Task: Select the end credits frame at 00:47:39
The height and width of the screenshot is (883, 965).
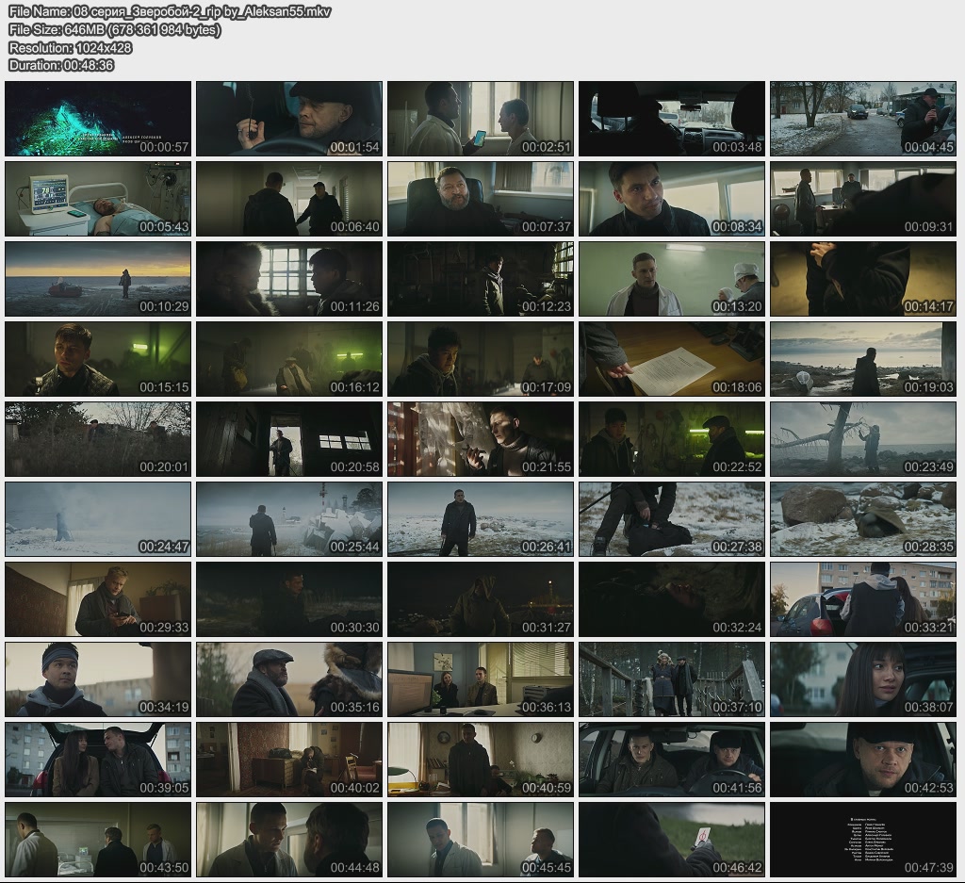Action: (863, 840)
